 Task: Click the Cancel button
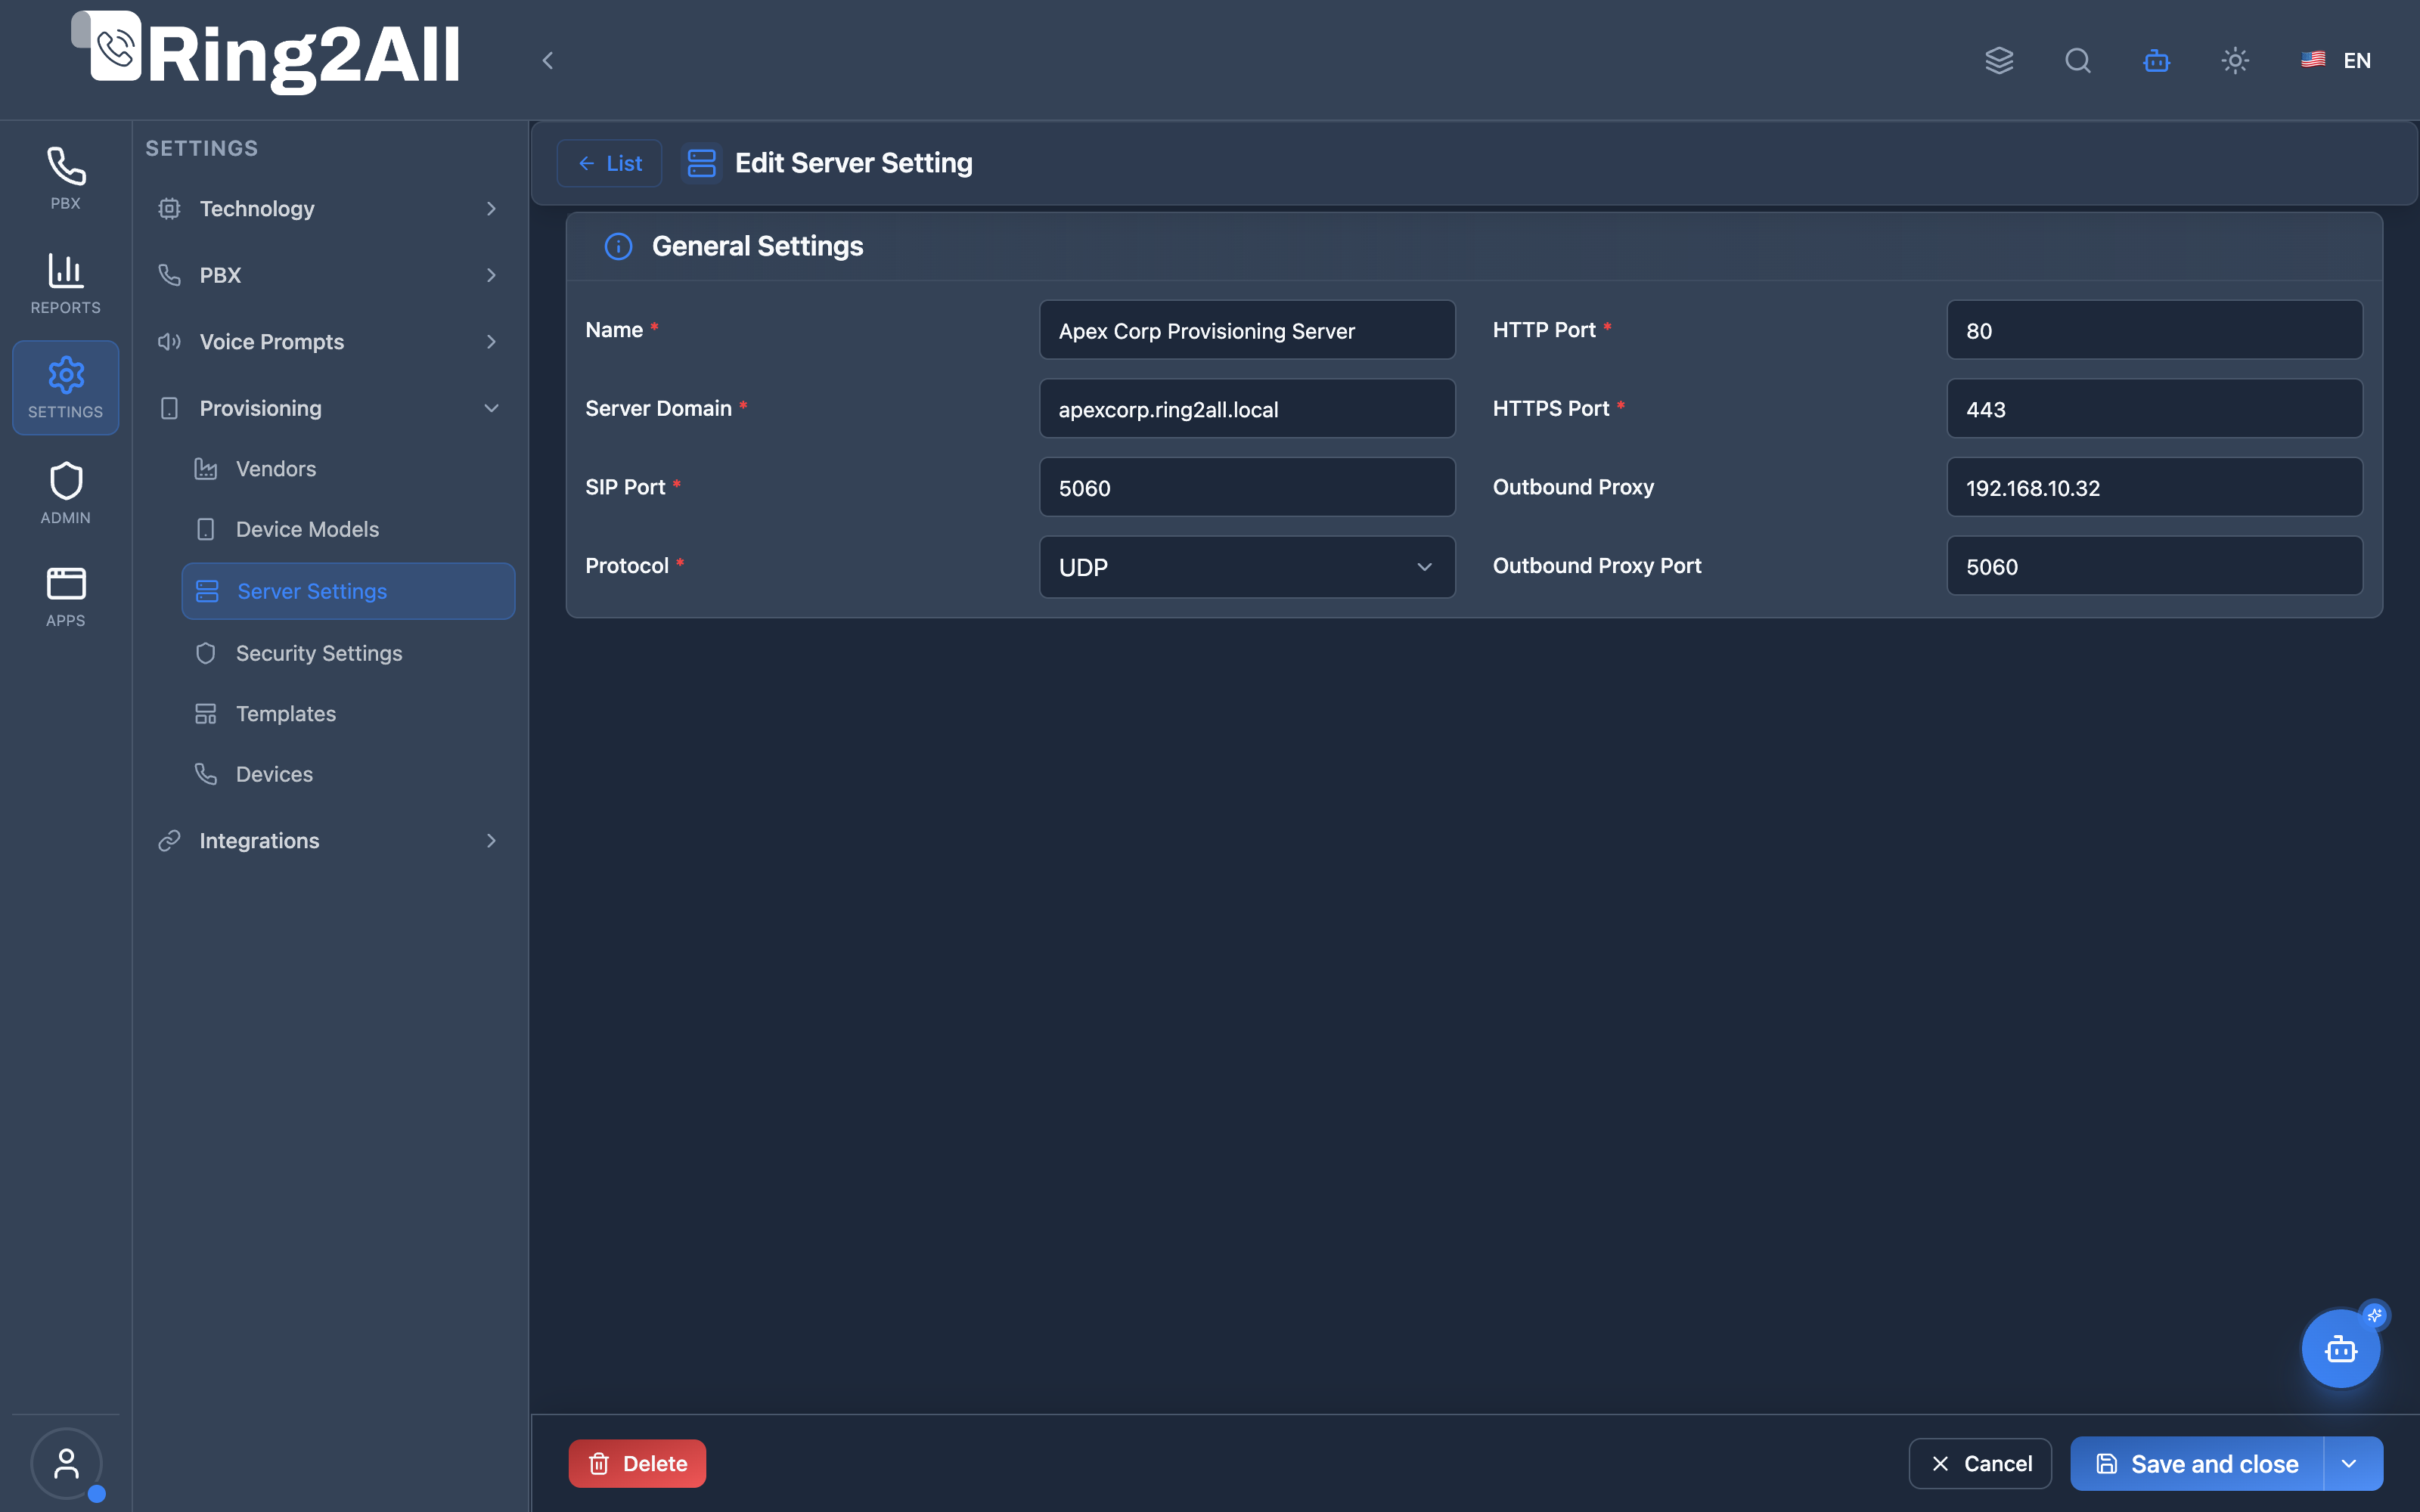(1980, 1463)
